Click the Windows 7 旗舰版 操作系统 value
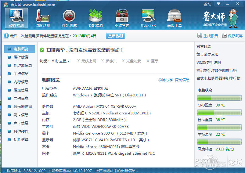 [109, 95]
